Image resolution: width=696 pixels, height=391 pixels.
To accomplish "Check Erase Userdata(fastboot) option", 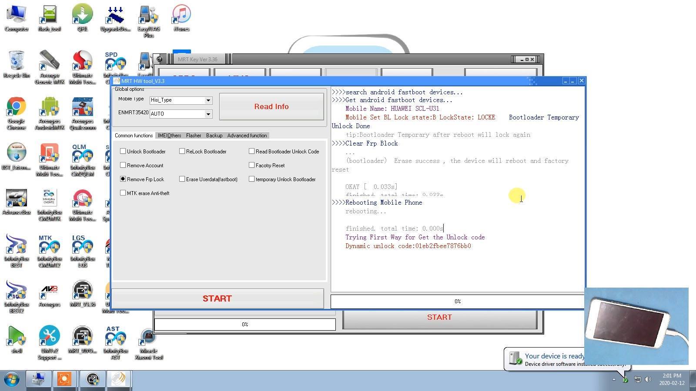I will point(182,179).
